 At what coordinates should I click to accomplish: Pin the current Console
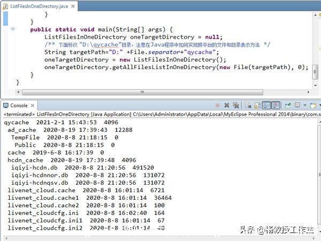click(287, 106)
